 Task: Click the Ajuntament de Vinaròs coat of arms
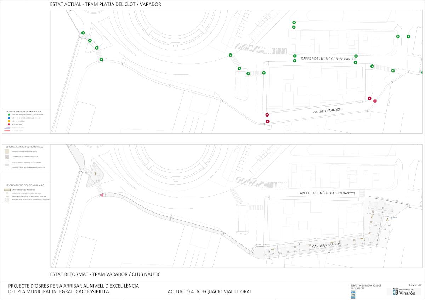point(395,292)
